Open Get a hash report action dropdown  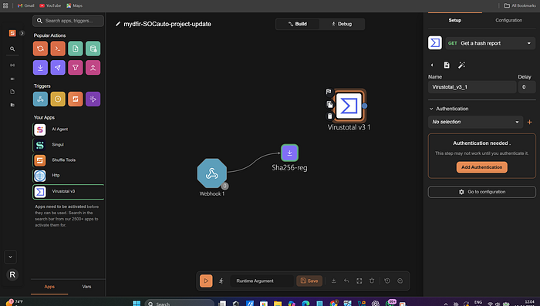(491, 43)
